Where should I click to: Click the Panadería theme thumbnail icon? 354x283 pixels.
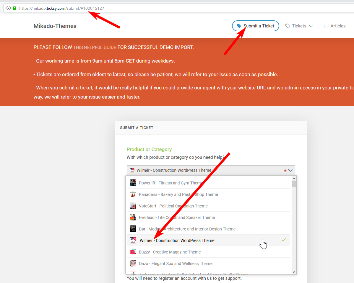click(133, 194)
